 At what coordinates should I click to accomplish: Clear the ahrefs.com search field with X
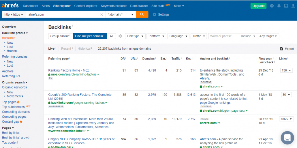point(102,14)
